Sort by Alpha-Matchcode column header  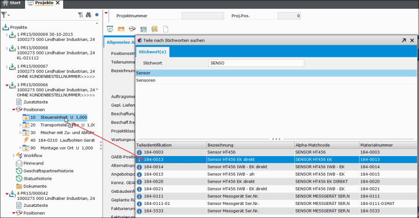[326, 145]
